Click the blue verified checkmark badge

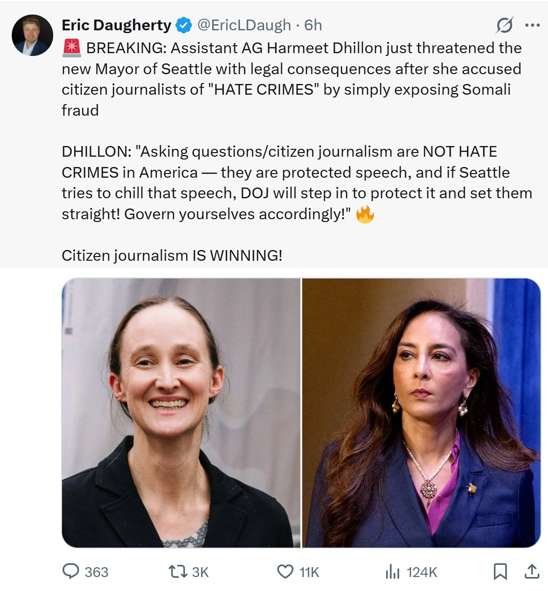click(x=184, y=25)
